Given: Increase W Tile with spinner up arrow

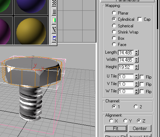Looking at the screenshot, I should tap(137, 90).
